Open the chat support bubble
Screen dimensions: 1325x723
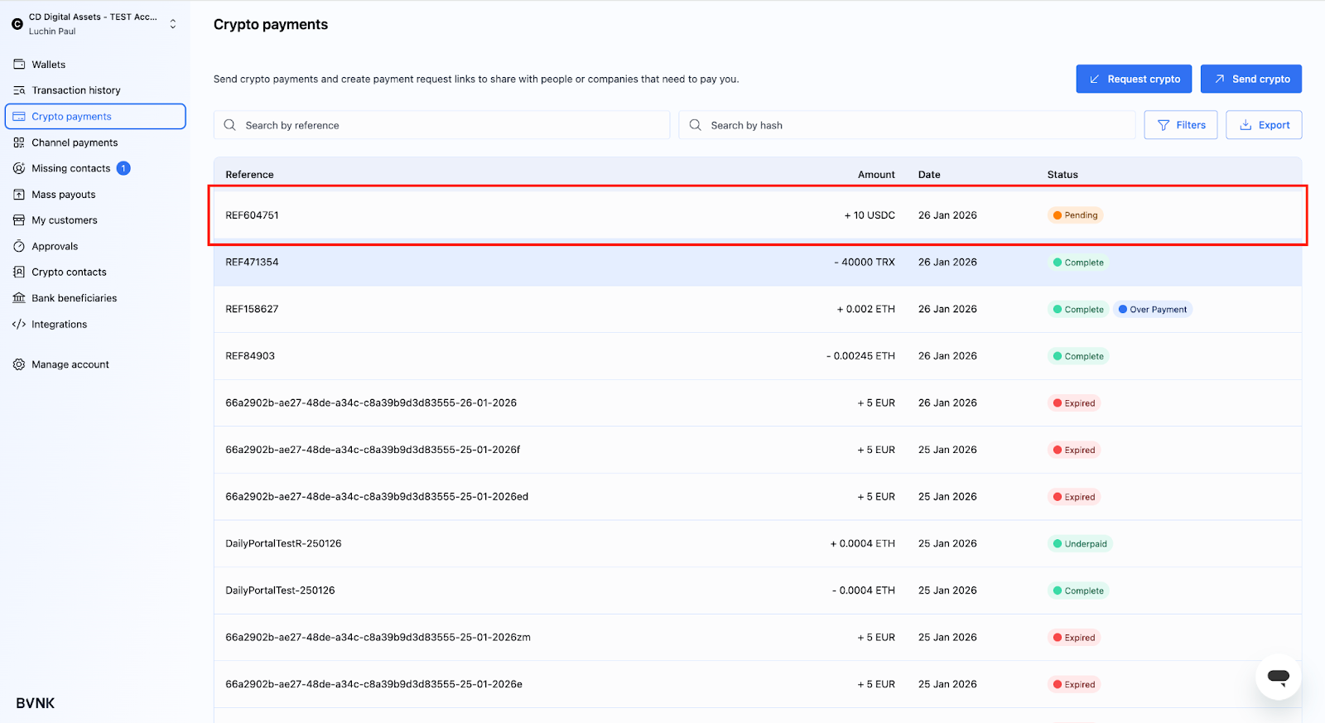click(x=1278, y=677)
